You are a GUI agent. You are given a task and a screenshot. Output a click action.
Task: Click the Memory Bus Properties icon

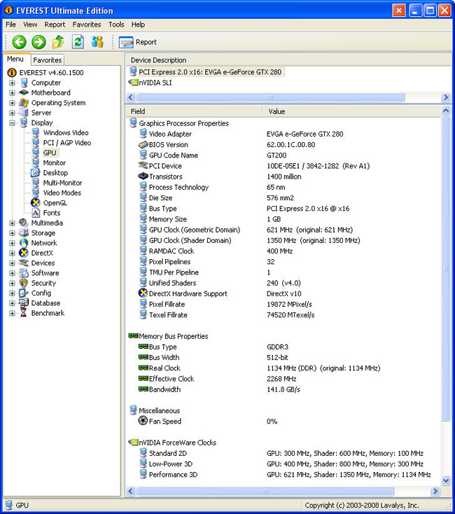[x=133, y=336]
